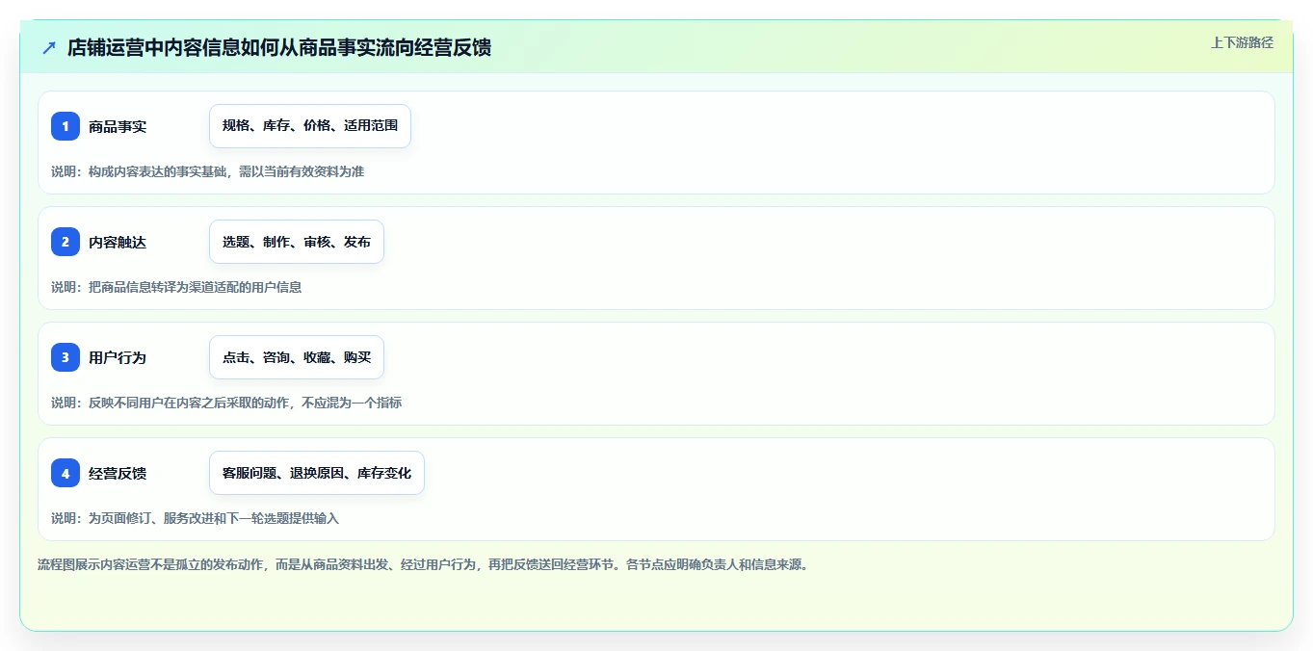The height and width of the screenshot is (651, 1313).
Task: Click the number 2 step badge
Action: click(x=66, y=242)
